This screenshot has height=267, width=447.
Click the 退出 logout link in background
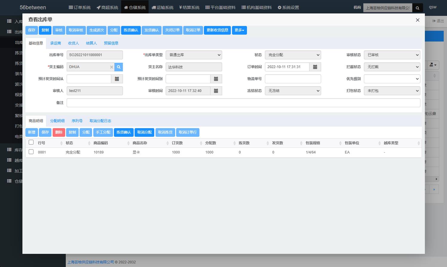point(438,21)
